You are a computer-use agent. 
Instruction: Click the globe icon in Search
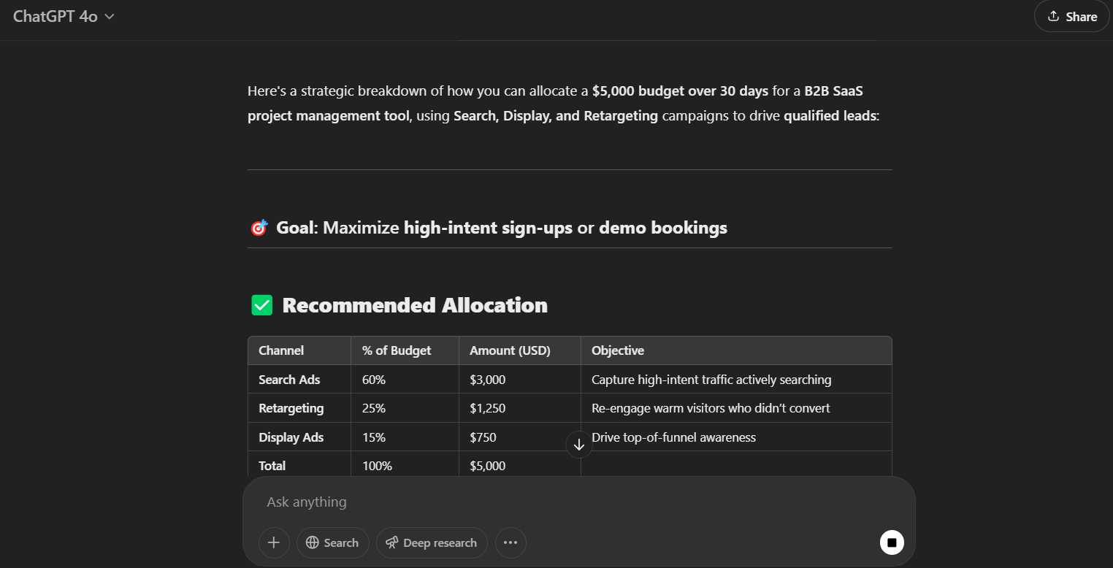[x=313, y=542]
